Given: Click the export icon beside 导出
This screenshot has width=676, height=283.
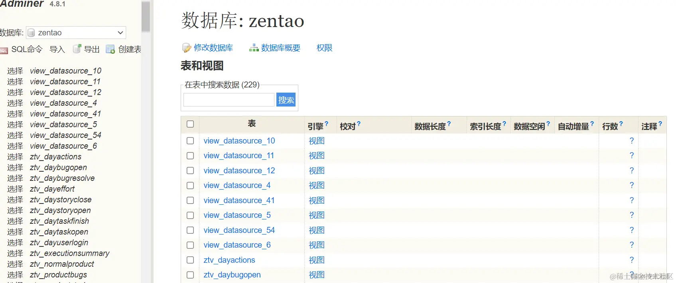Looking at the screenshot, I should [x=77, y=49].
